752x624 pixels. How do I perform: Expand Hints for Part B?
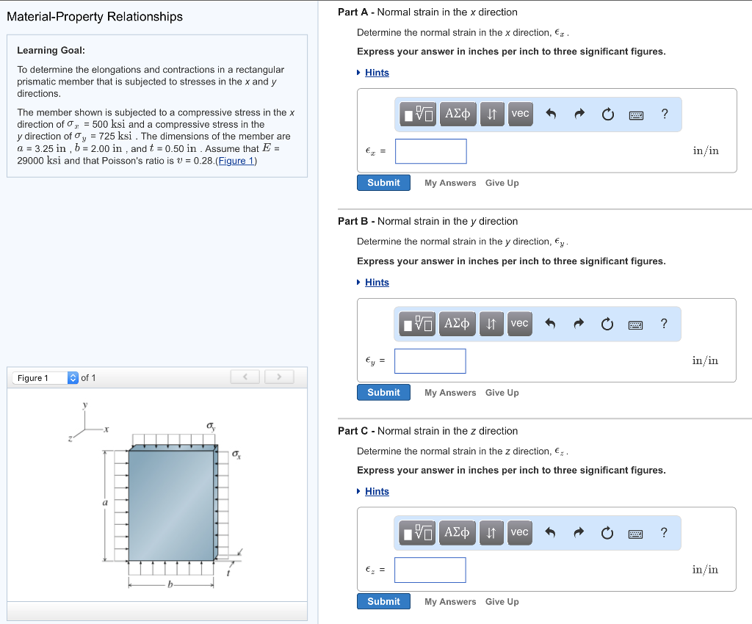click(377, 283)
